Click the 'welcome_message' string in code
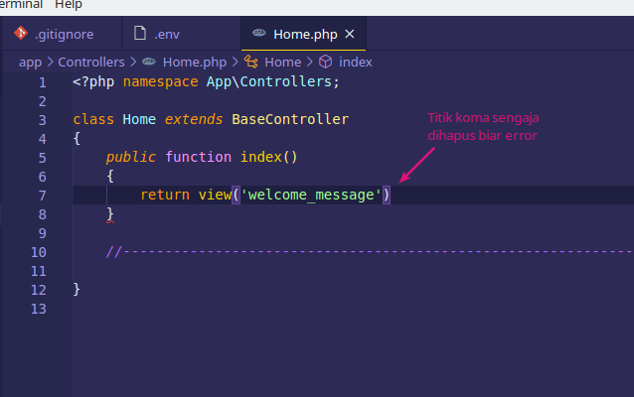This screenshot has width=634, height=397. coord(310,195)
